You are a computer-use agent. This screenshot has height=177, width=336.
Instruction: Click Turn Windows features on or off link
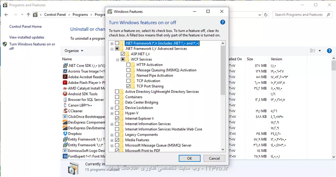[x=32, y=46]
